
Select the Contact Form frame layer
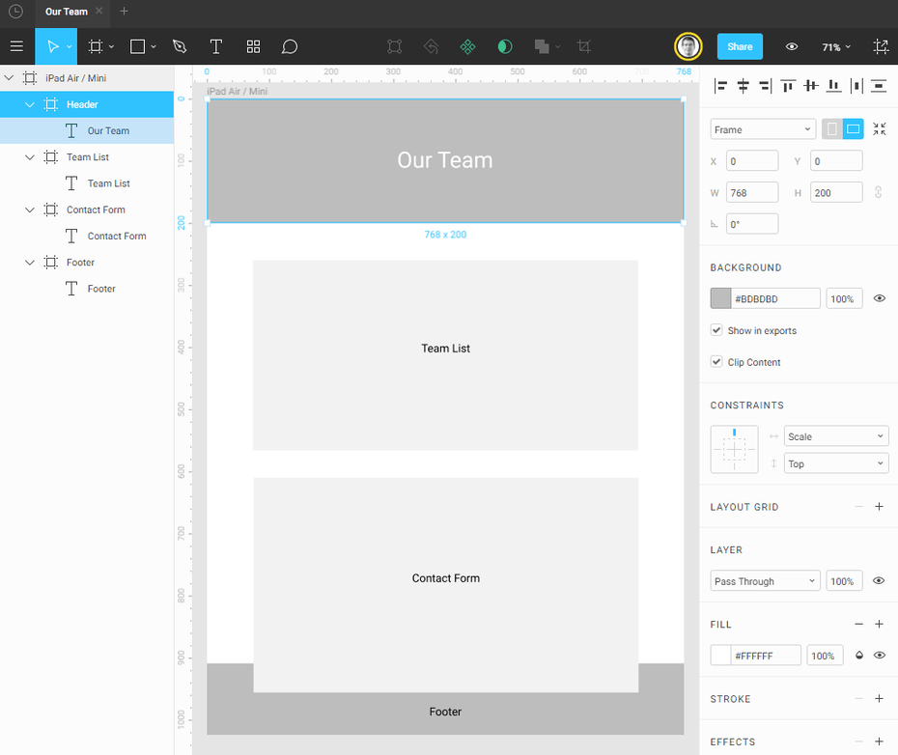(96, 210)
